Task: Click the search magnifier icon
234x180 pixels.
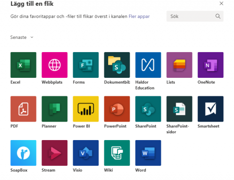Action: pos(218,16)
